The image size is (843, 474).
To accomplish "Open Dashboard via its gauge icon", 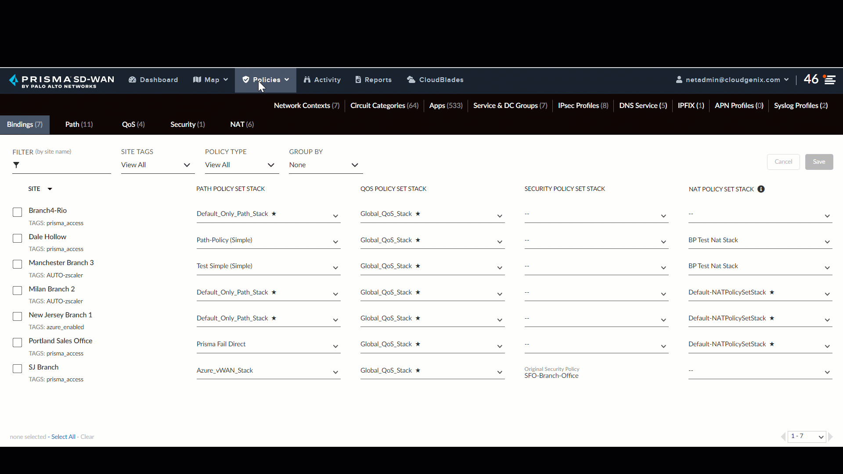I will click(x=132, y=80).
